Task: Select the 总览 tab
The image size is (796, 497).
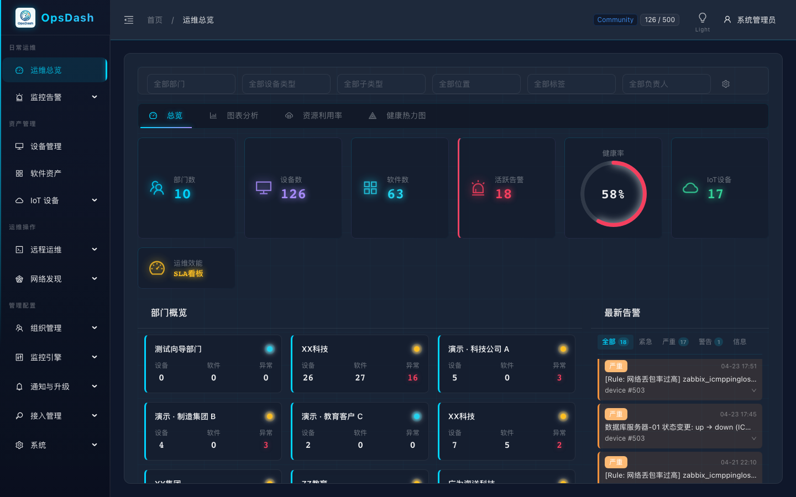Action: tap(166, 115)
